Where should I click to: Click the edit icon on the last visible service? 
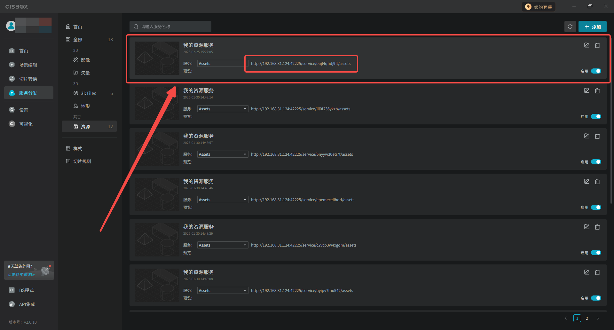tap(586, 272)
